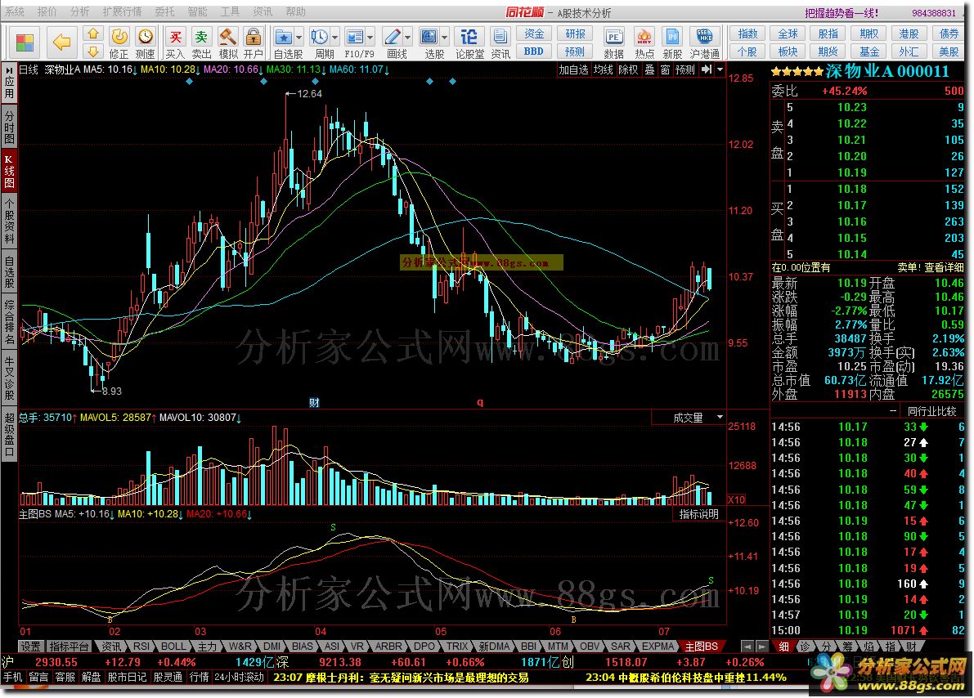Open the 报价 menu
The height and width of the screenshot is (698, 974).
pos(47,11)
